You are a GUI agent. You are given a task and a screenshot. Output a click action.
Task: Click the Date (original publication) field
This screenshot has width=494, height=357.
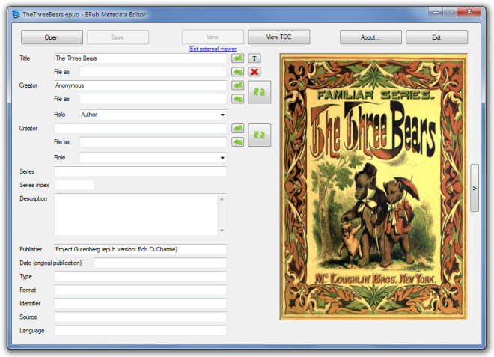(x=160, y=263)
